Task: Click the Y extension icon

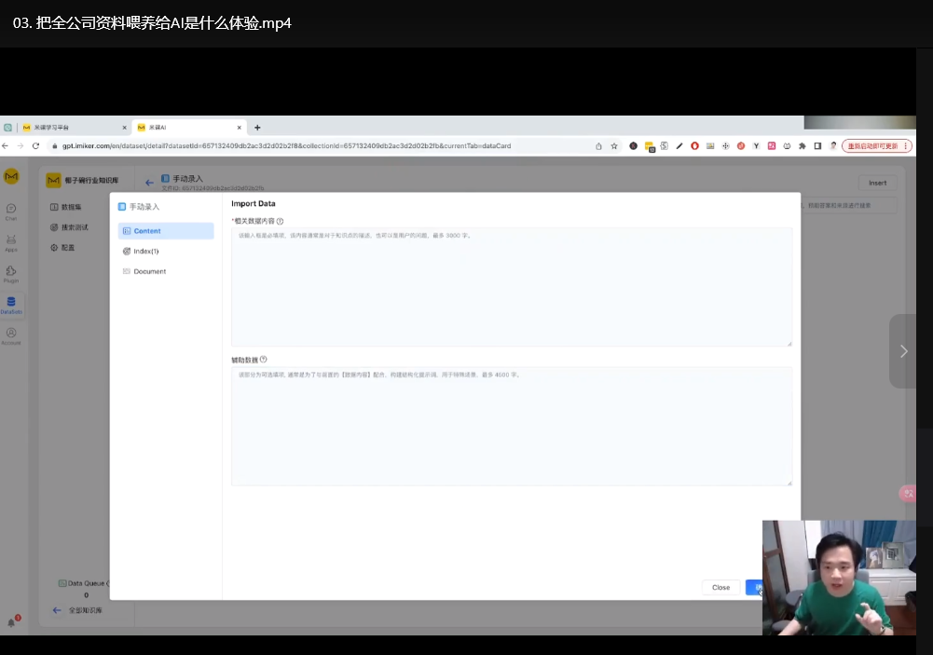Action: [x=756, y=145]
